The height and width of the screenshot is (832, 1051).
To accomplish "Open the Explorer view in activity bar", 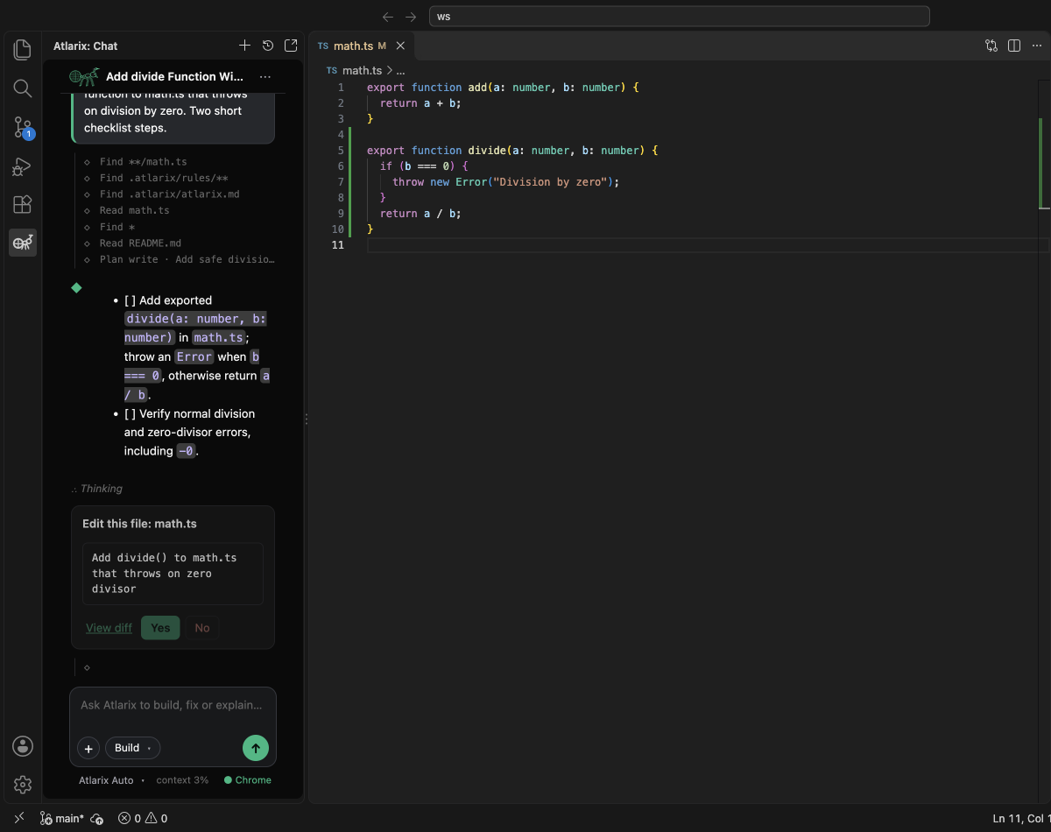I will (23, 49).
